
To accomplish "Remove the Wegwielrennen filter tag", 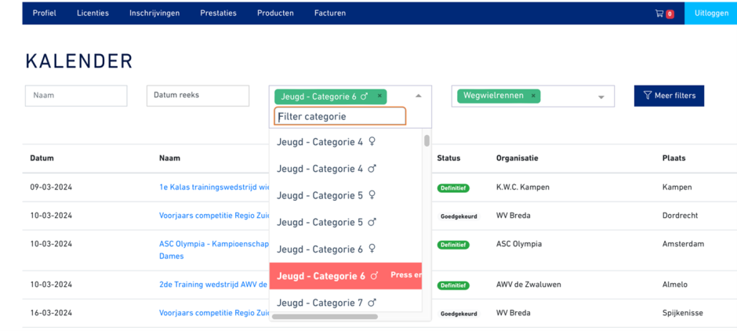I will tap(533, 96).
